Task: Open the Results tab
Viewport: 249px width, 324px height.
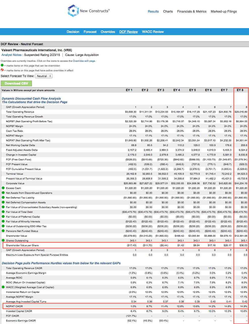Action: click(x=153, y=12)
